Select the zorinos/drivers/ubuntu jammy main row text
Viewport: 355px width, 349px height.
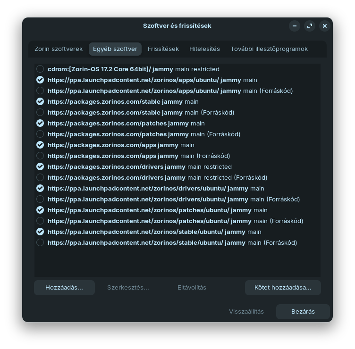click(x=156, y=188)
